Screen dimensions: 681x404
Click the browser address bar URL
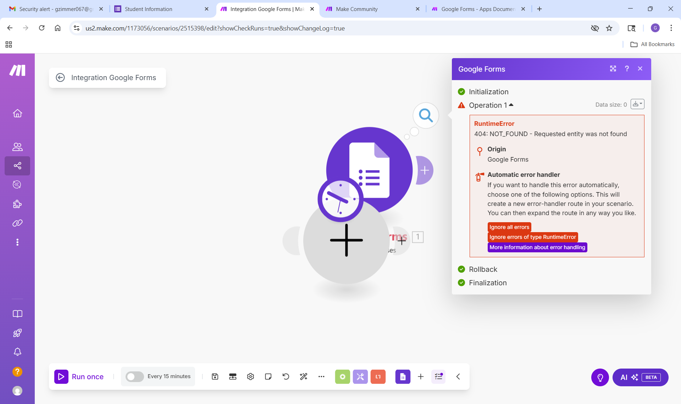pos(215,28)
